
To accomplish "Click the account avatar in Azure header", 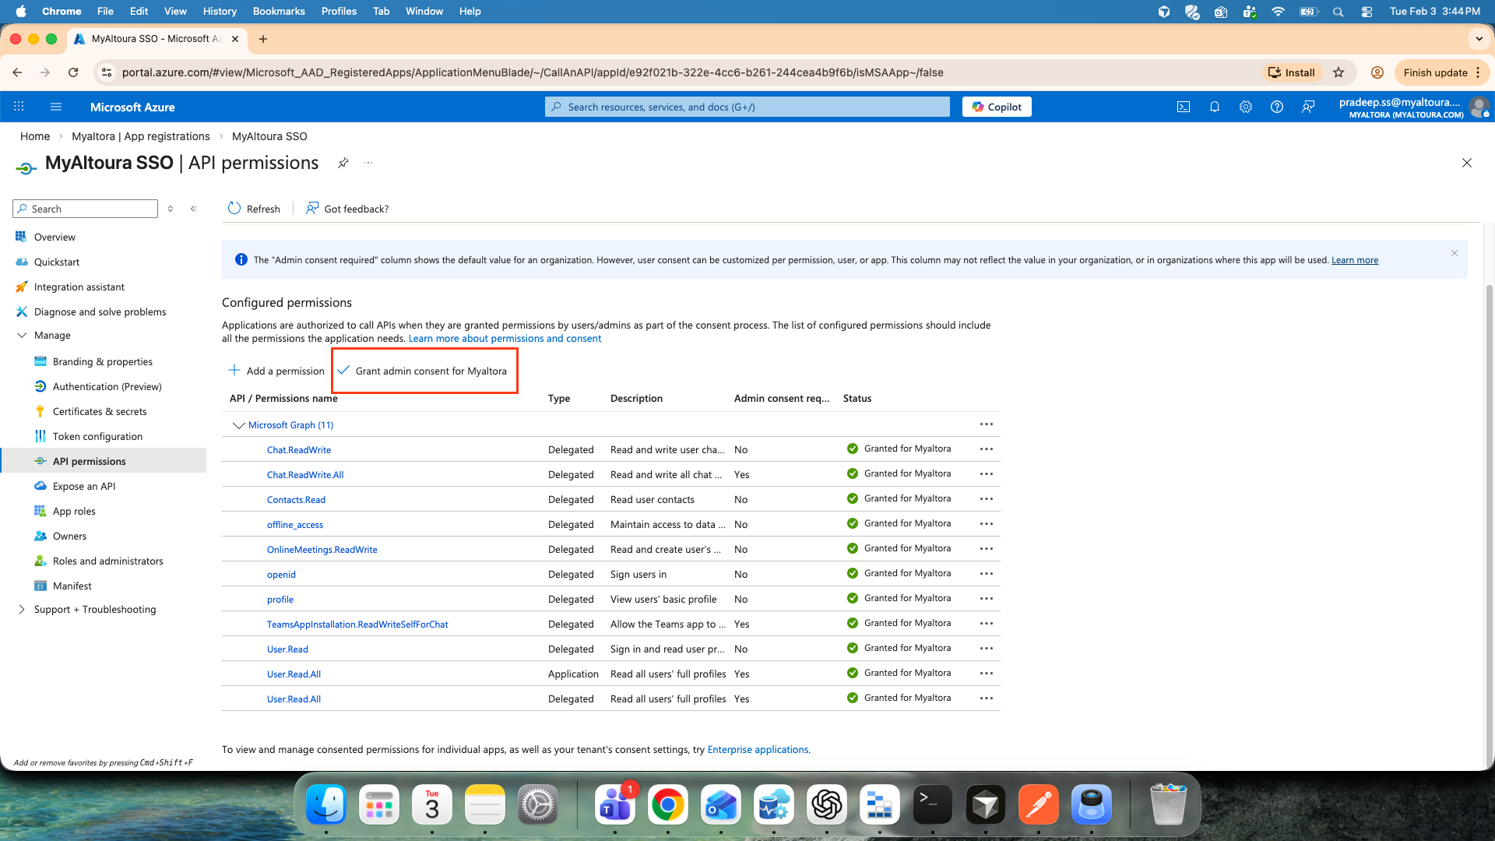I will [x=1479, y=107].
